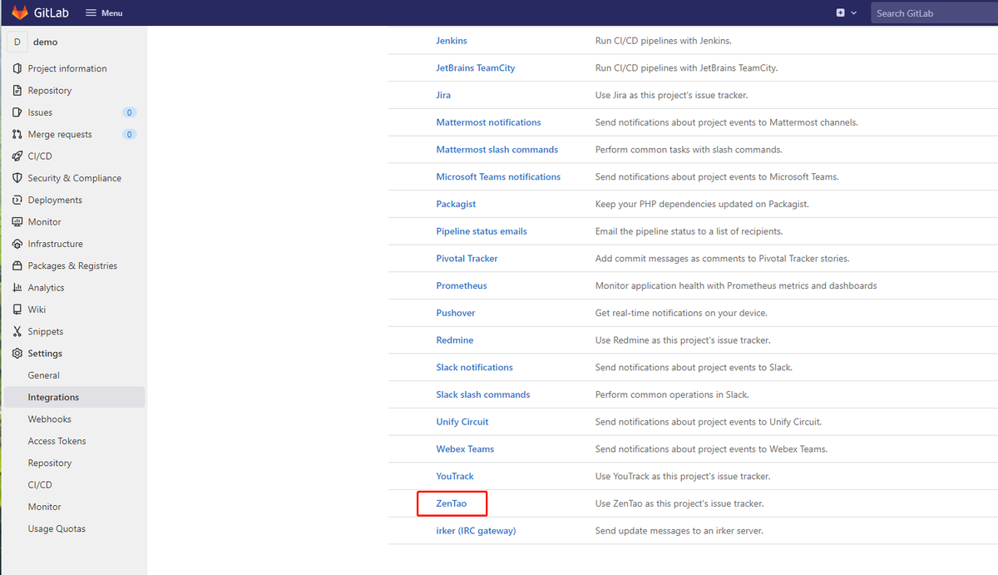Open the Jira integration
The image size is (998, 575).
coord(443,95)
